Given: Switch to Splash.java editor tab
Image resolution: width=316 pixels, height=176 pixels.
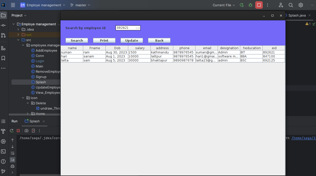Looking at the screenshot, I should pos(297,15).
